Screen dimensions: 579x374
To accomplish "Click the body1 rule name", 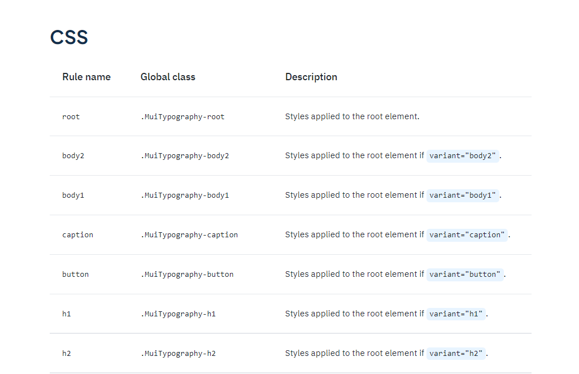I will (x=73, y=195).
